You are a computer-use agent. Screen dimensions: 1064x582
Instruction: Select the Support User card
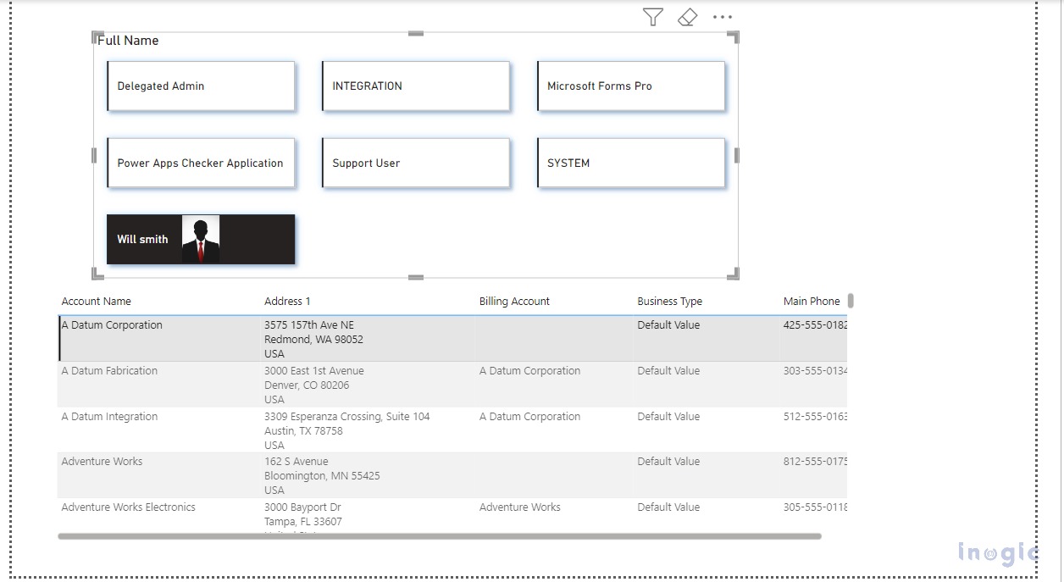416,163
